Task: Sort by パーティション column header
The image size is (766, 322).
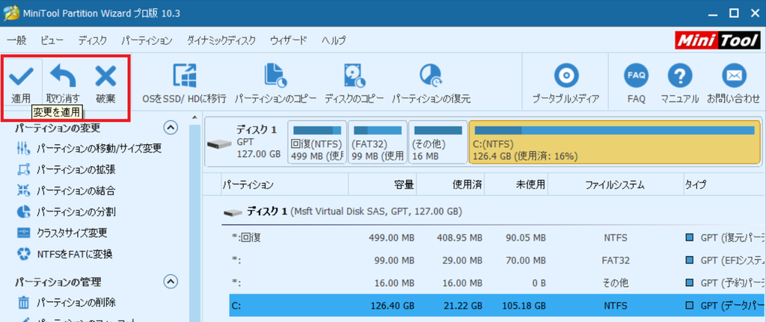Action: [x=284, y=185]
